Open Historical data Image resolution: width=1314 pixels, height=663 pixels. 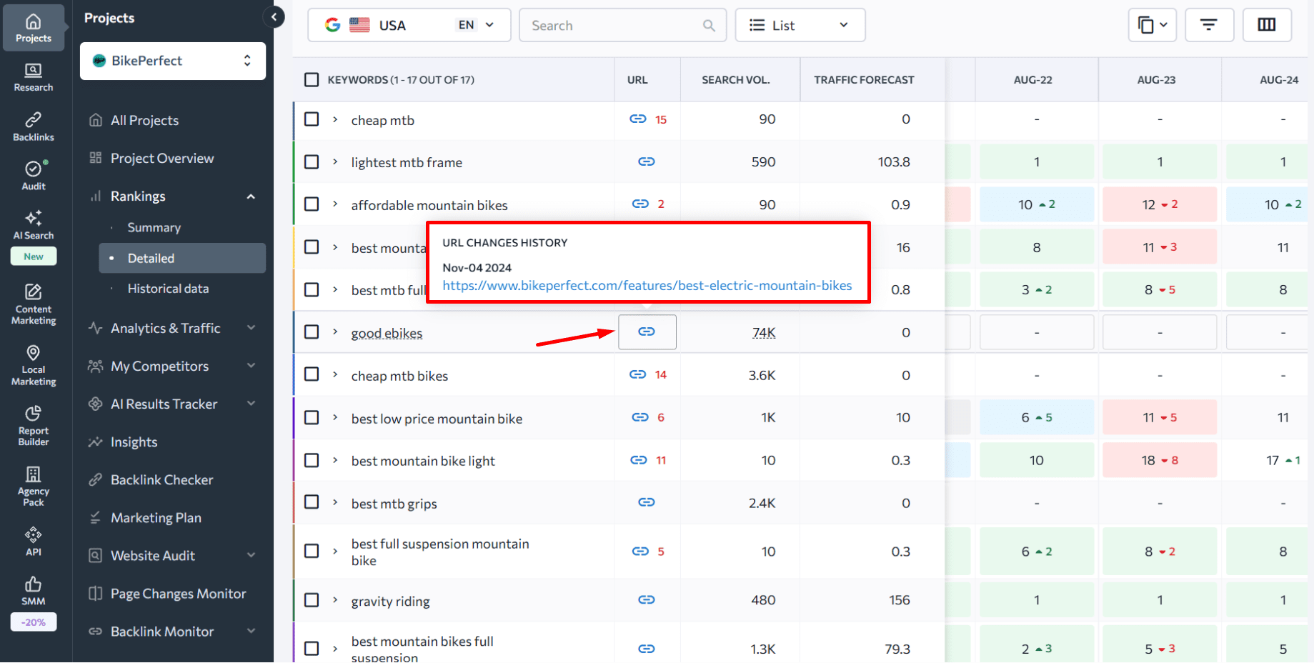coord(168,289)
